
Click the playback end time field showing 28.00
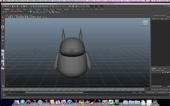135,92
